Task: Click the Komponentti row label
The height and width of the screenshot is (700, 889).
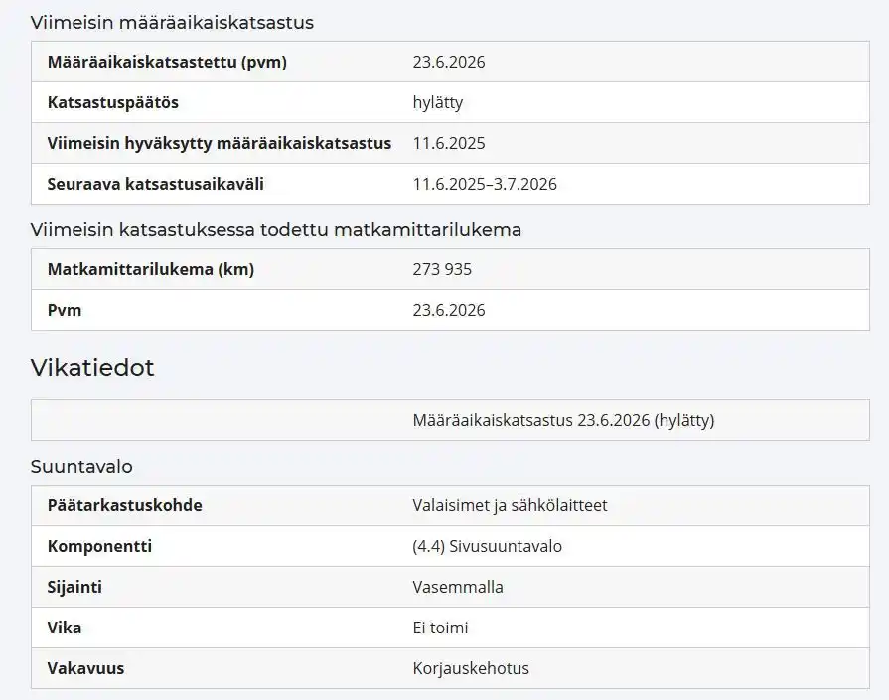Action: pos(99,546)
